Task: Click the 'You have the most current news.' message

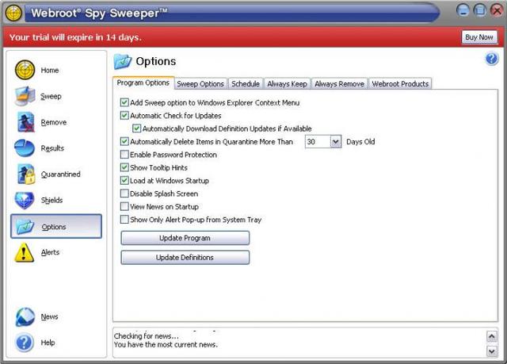Action: point(166,345)
